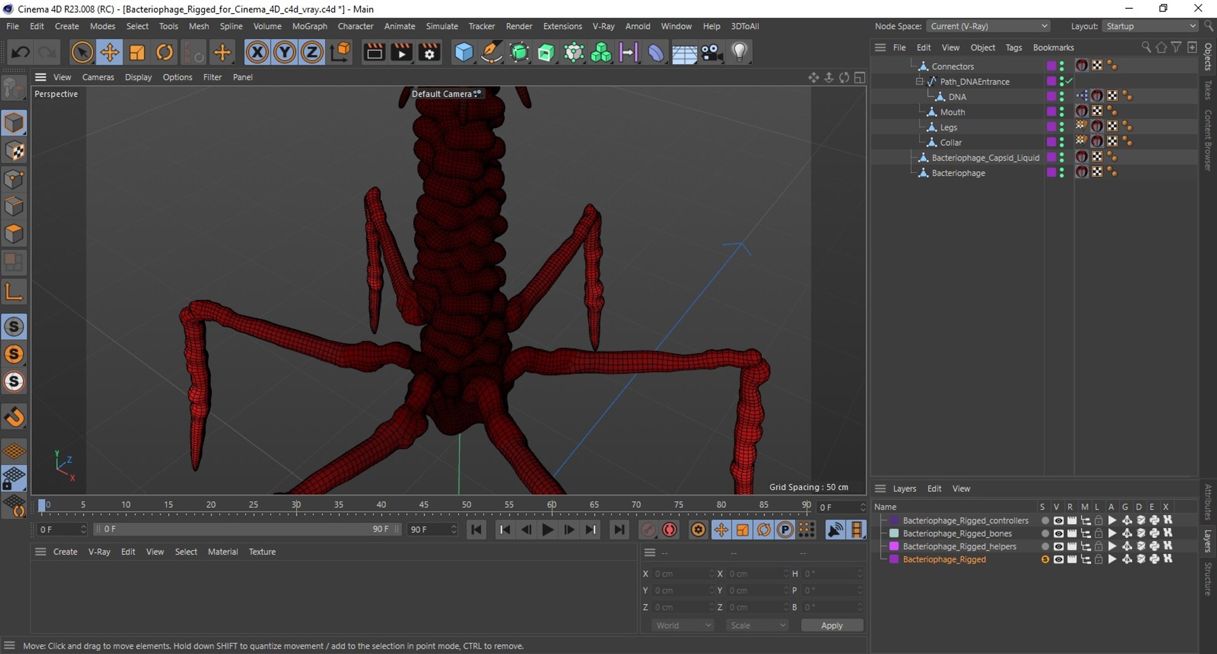Toggle visibility eye for Bacteriophage_Rigged layer

point(1058,560)
